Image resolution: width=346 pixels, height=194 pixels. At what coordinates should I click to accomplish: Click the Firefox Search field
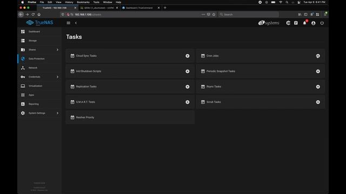pos(249,15)
